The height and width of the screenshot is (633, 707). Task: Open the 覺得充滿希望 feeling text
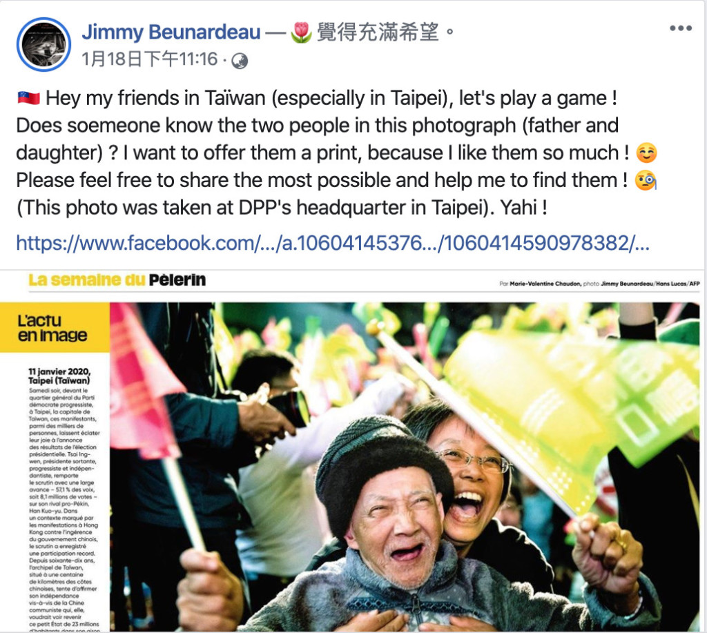tap(378, 32)
